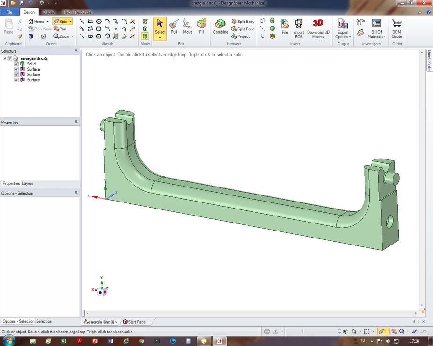Open Excel from the Windows taskbar
This screenshot has height=346, width=433.
pyautogui.click(x=64, y=341)
